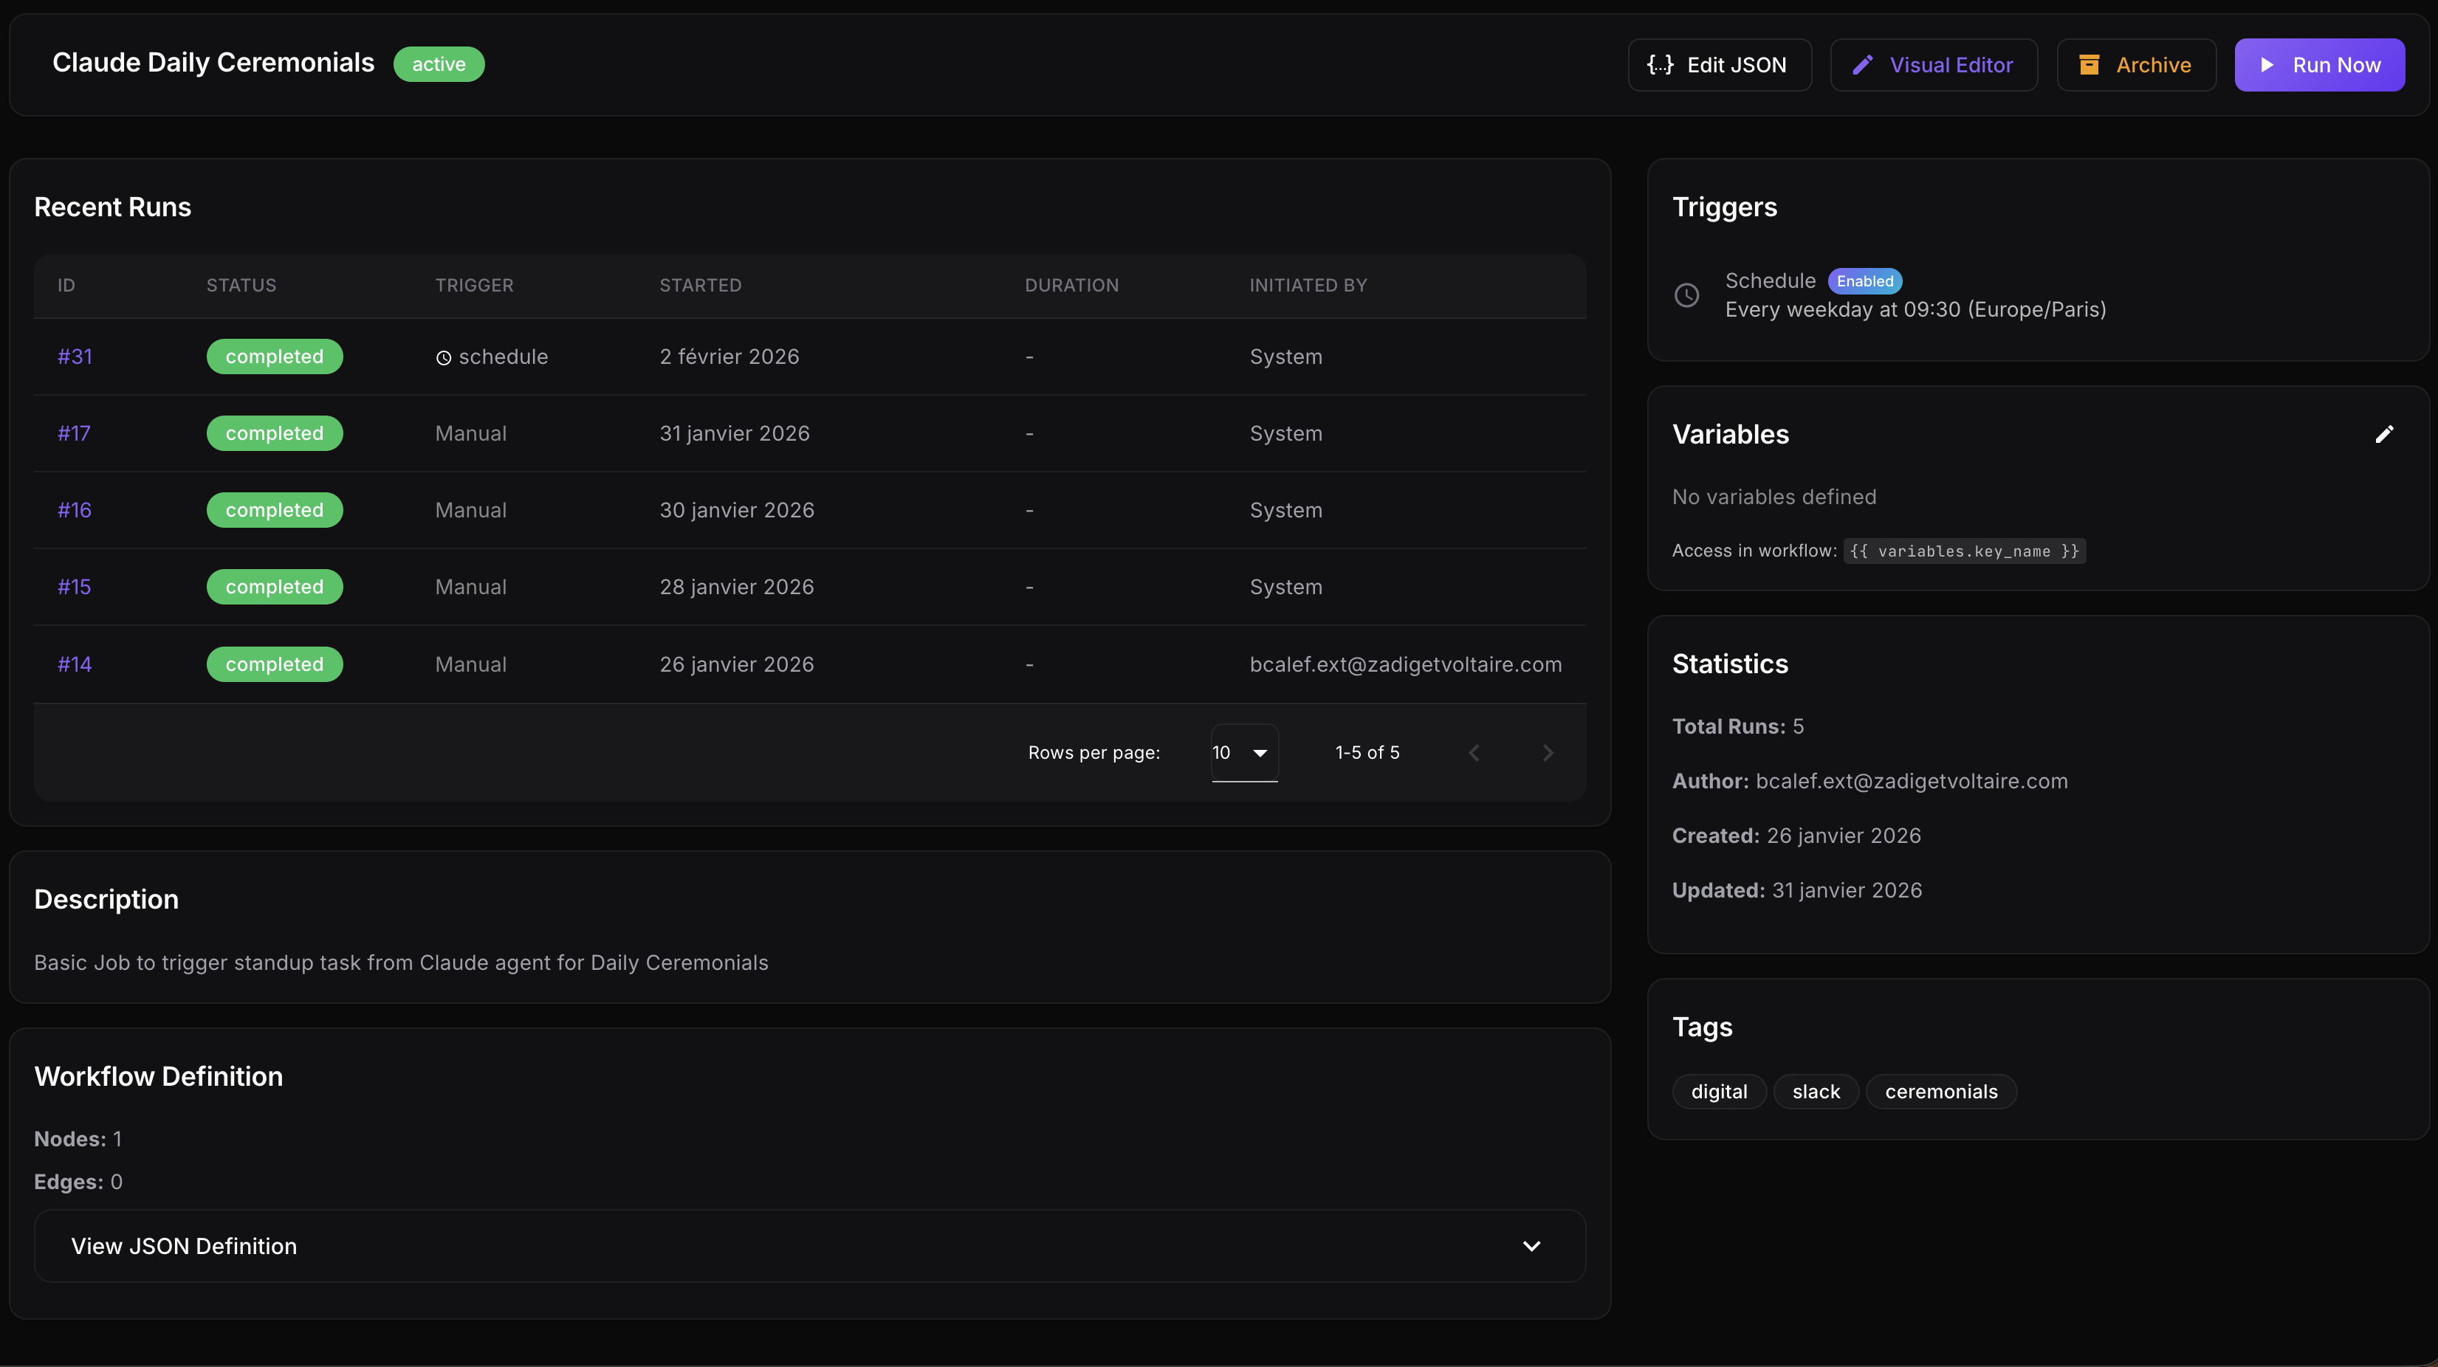
Task: Toggle the Schedule Enabled badge
Action: pos(1865,281)
